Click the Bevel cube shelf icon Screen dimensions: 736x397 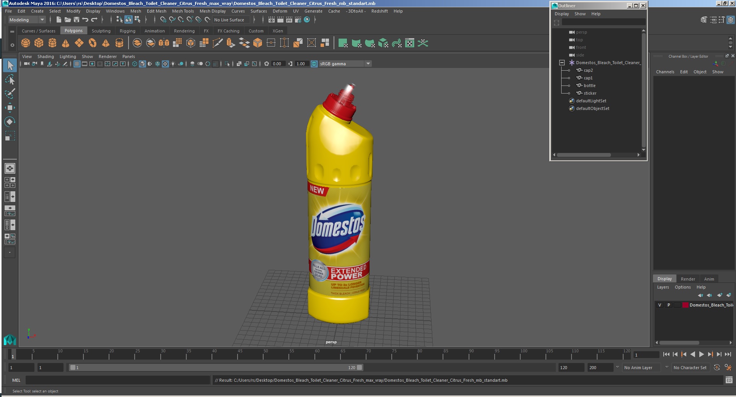[258, 43]
